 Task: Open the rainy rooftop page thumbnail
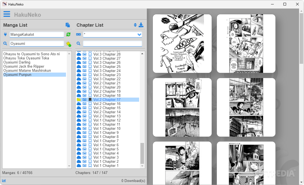point(182,107)
